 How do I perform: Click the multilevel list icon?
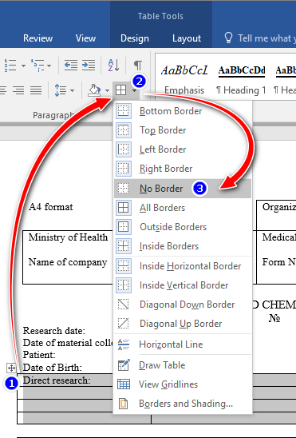(x=37, y=66)
